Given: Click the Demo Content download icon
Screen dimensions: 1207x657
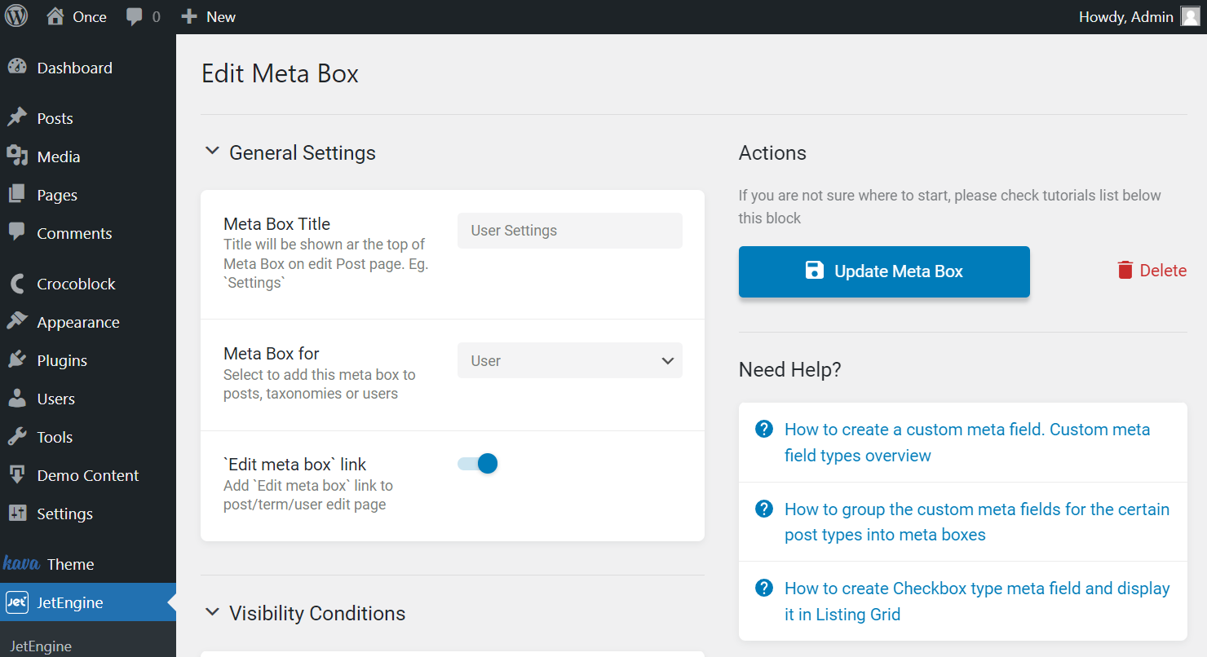Looking at the screenshot, I should pyautogui.click(x=17, y=475).
